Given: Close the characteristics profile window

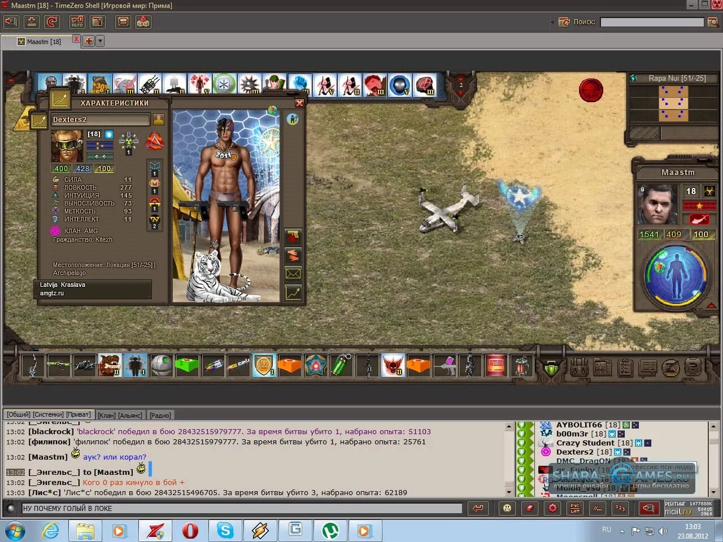Looking at the screenshot, I should (x=299, y=103).
